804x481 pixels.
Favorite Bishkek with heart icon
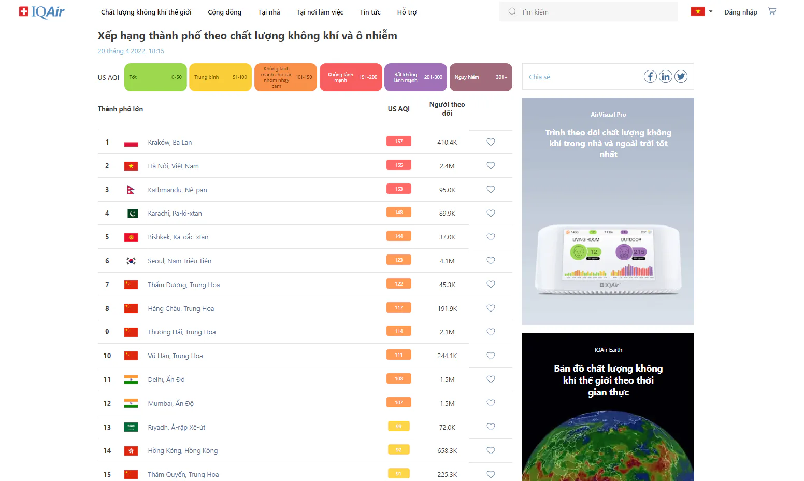491,237
